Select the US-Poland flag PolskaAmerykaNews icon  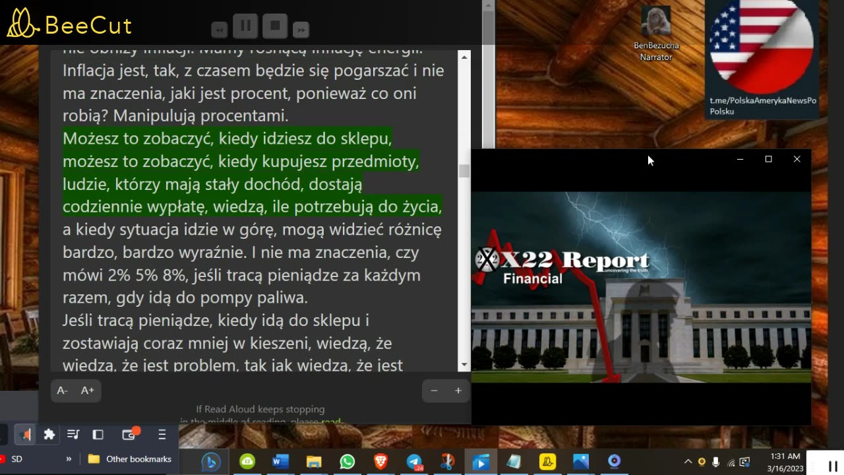(x=762, y=59)
